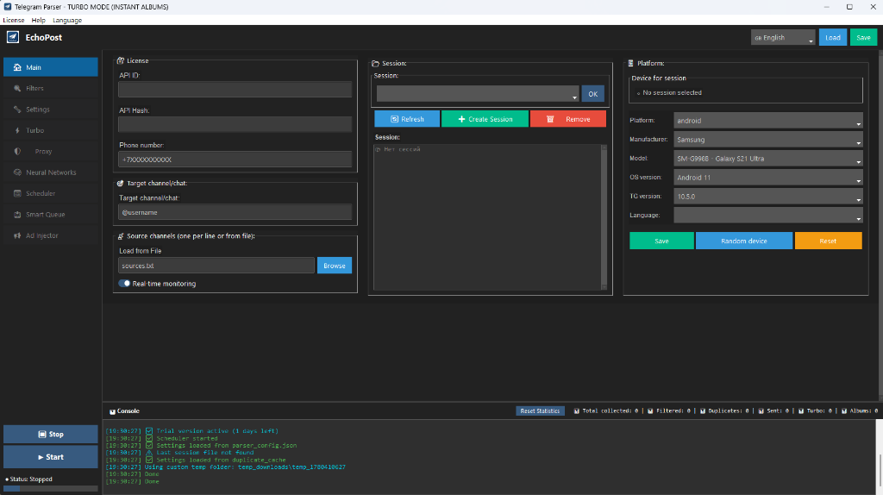Click the console vertical scrollbar
The image size is (883, 495).
pyautogui.click(x=879, y=457)
